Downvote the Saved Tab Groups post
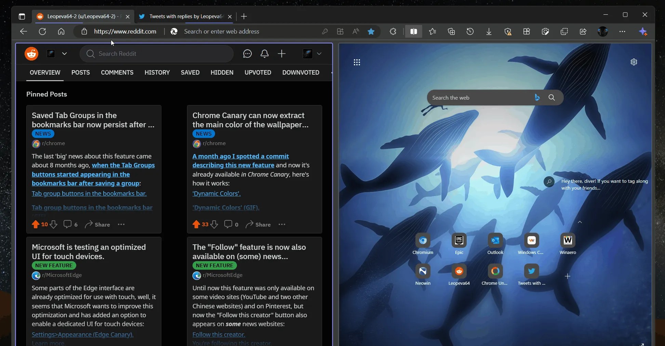665x346 pixels. pos(54,225)
